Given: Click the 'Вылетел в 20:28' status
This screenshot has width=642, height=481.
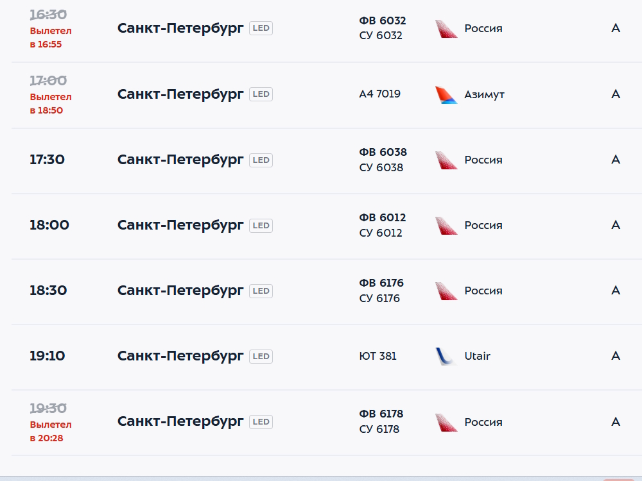Looking at the screenshot, I should [x=51, y=431].
